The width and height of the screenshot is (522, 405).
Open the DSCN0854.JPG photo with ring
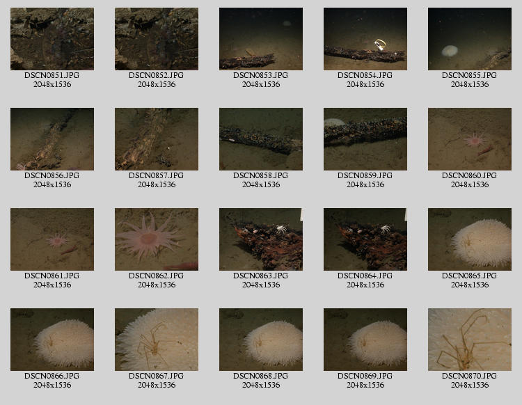(x=365, y=39)
